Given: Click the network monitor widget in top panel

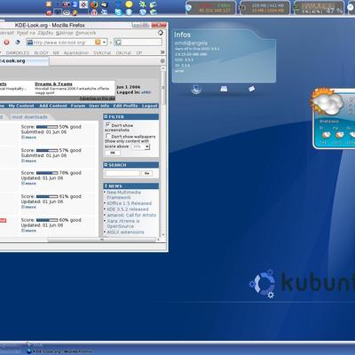Looking at the screenshot, I should click(x=211, y=8).
